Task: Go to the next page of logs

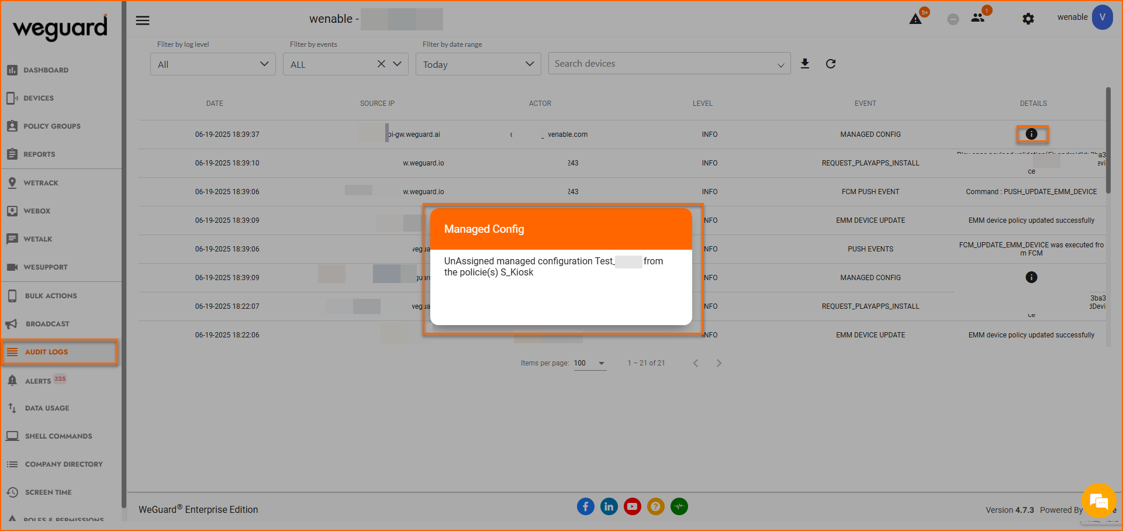Action: pyautogui.click(x=719, y=363)
